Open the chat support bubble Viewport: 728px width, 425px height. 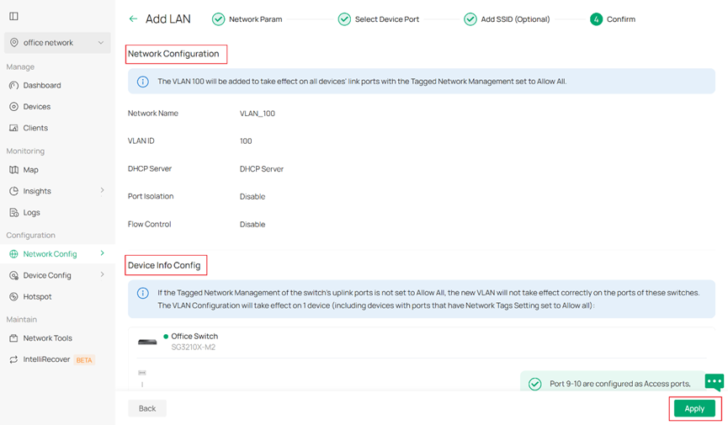714,382
